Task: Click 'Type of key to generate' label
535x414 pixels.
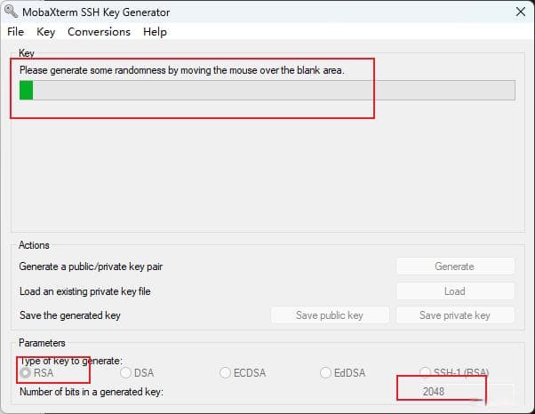Action: [x=70, y=361]
